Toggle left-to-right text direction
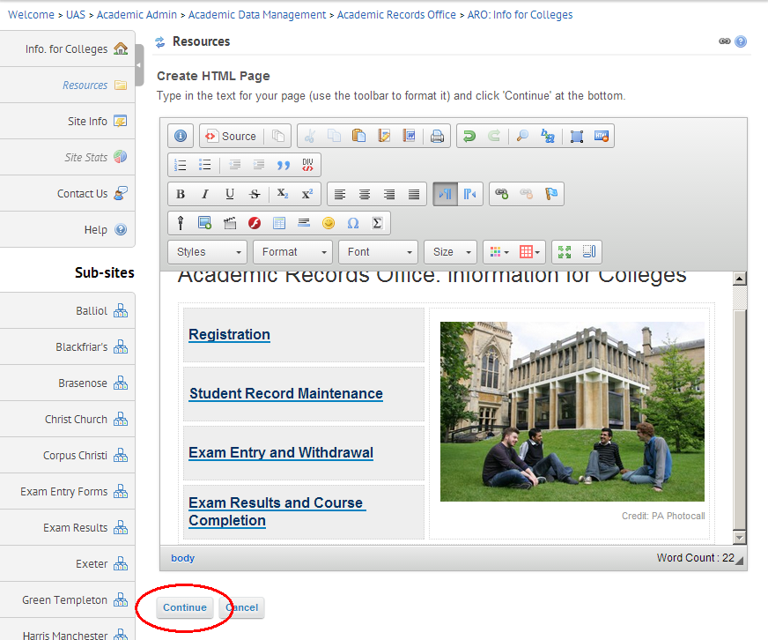Viewport: 768px width, 640px height. point(445,194)
